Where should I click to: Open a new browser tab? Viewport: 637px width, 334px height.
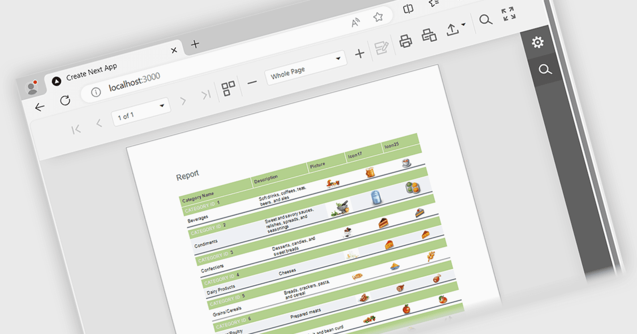point(195,44)
